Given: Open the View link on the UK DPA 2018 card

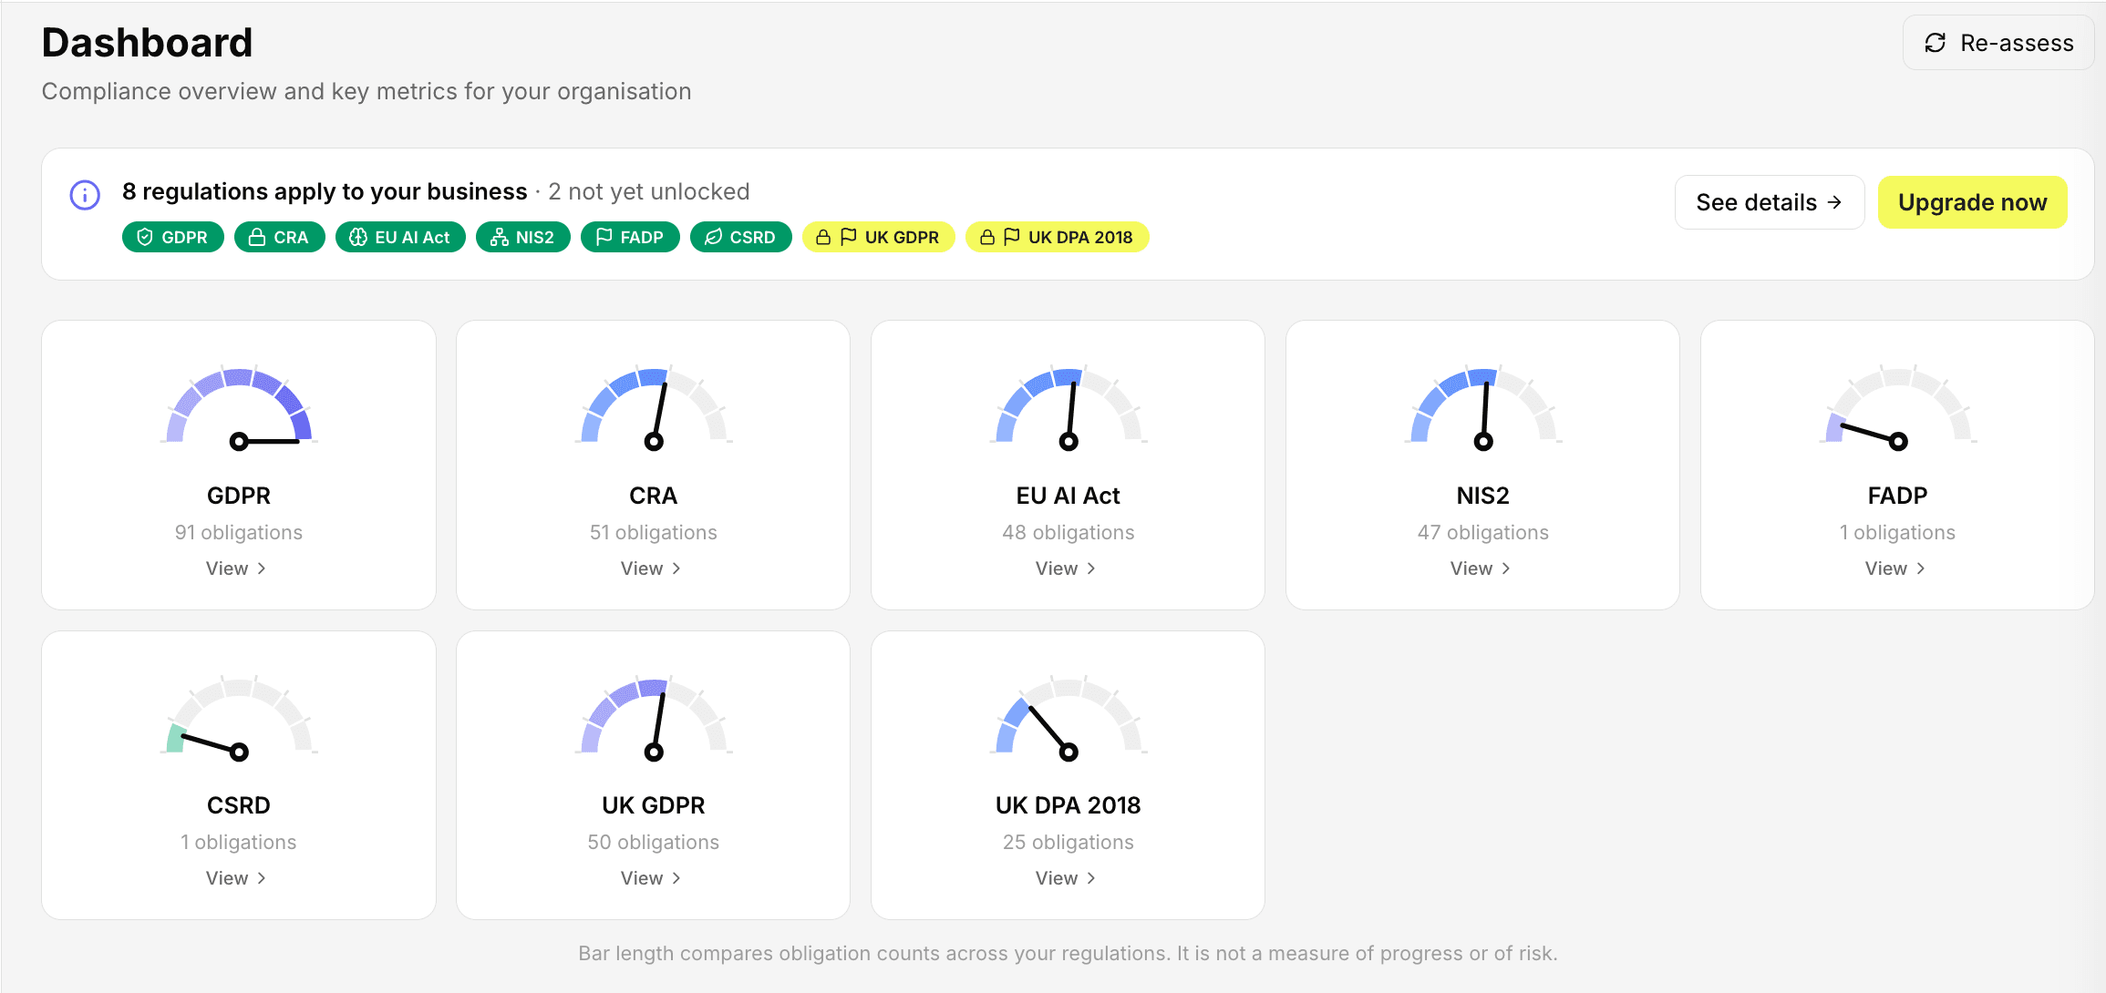Looking at the screenshot, I should (1066, 878).
